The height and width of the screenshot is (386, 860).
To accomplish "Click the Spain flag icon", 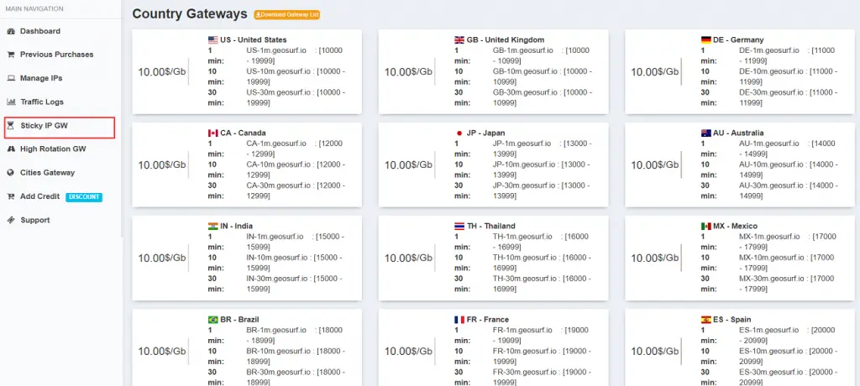I will click(705, 320).
